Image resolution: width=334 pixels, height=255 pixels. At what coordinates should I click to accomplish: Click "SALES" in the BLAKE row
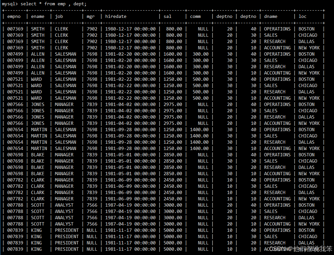point(271,161)
